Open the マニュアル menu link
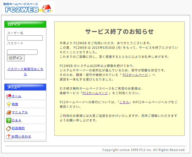Image resolution: width=192 pixels, height=157 pixels. 20,112
